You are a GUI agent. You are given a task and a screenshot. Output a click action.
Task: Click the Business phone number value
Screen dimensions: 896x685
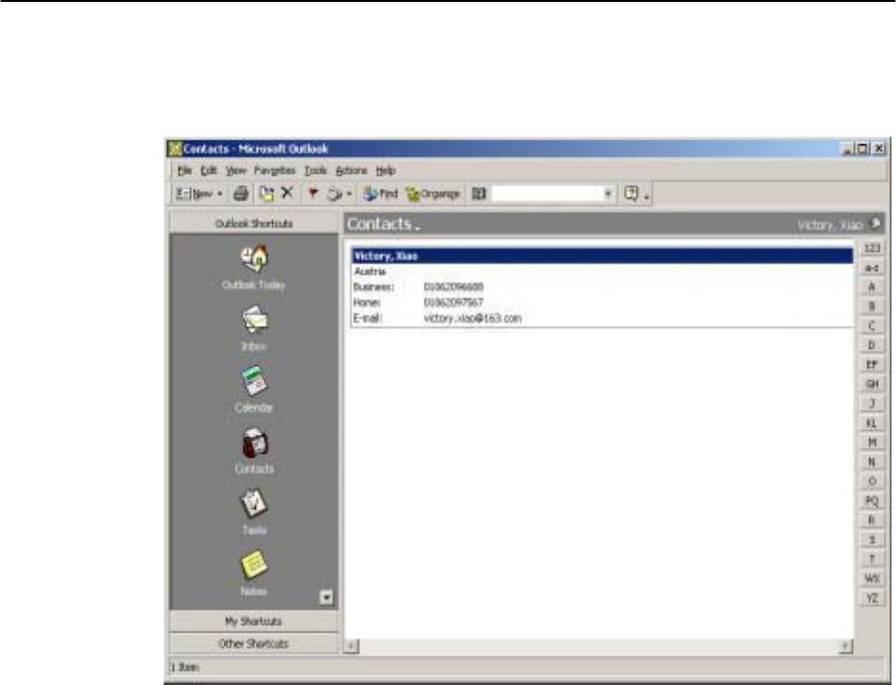point(454,287)
